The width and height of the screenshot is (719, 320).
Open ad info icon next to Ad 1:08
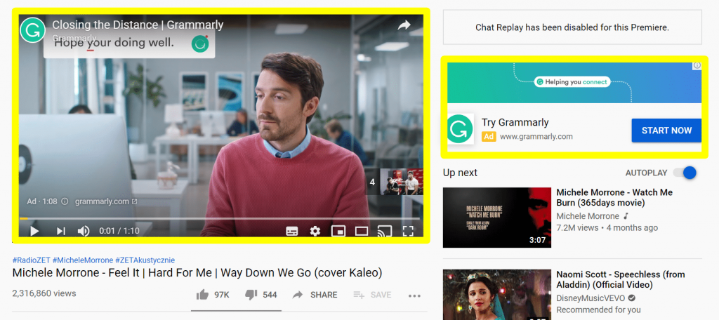(x=65, y=201)
